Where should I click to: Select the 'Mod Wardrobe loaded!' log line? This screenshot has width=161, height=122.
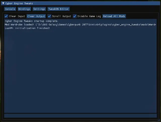(80, 25)
